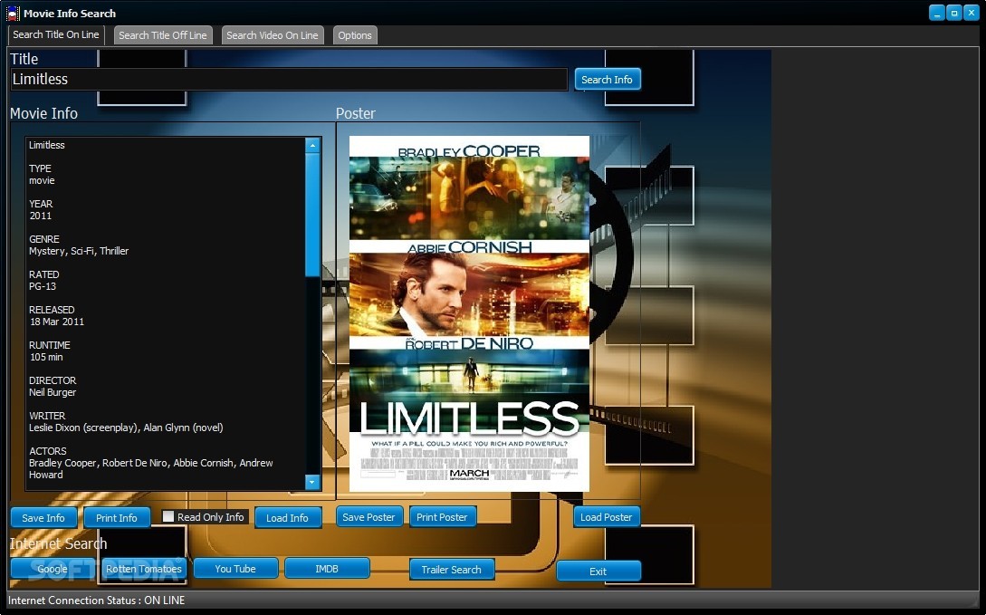This screenshot has height=615, width=986.
Task: Switch to the Search Title On Line tab
Action: point(56,34)
